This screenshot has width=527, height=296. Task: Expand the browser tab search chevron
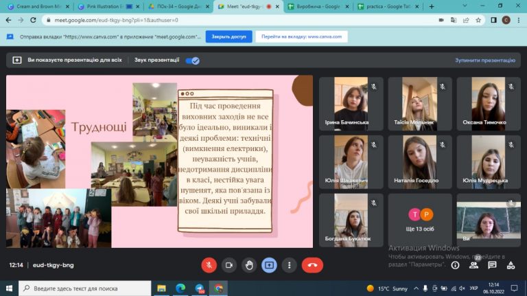coord(465,6)
